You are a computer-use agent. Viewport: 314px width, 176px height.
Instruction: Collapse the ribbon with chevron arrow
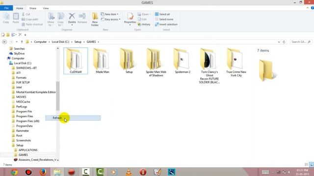[x=308, y=8]
